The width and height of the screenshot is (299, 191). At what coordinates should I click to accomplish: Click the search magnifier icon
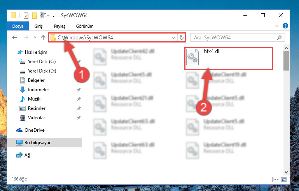279,37
